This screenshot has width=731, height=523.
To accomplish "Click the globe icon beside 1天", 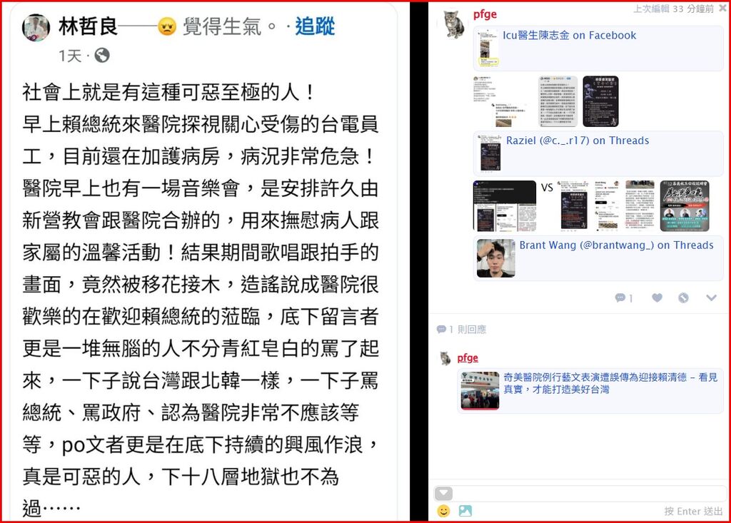I will click(x=102, y=56).
